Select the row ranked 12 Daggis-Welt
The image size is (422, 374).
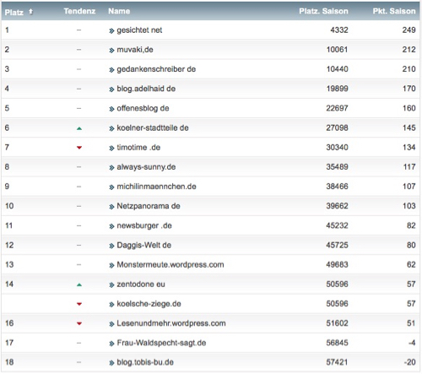[x=210, y=245]
